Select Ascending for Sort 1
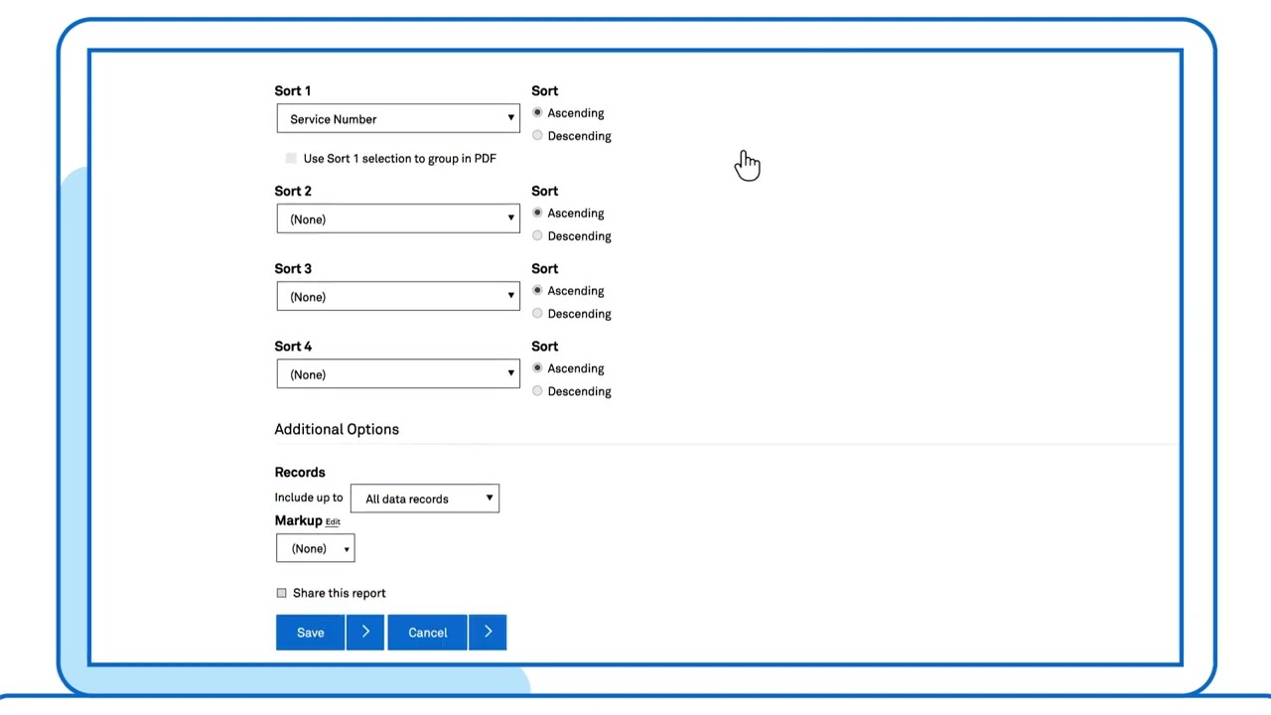This screenshot has height=715, width=1271. (537, 113)
